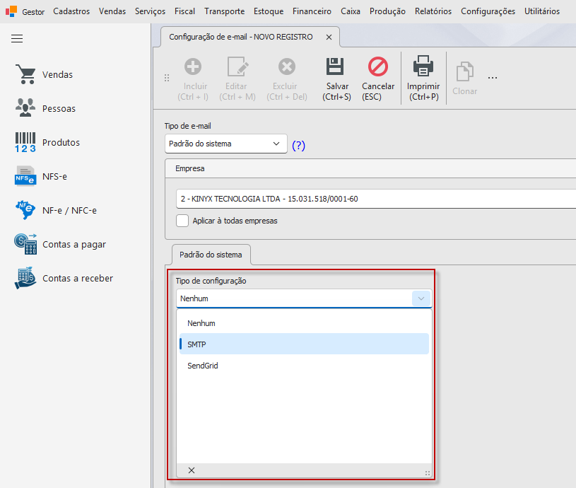
Task: Grab the toolbar drag handle dots
Action: point(167,78)
